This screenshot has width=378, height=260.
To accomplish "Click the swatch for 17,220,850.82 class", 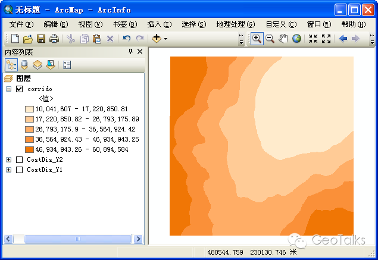I will click(29, 119).
